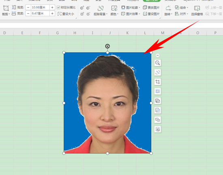Expand the Remove Background (抠除背景) dropdown

point(107,14)
